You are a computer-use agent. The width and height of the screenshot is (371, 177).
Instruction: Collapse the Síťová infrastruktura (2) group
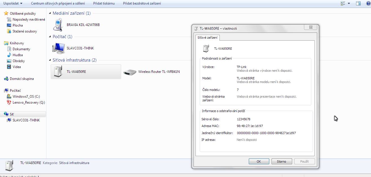50,60
